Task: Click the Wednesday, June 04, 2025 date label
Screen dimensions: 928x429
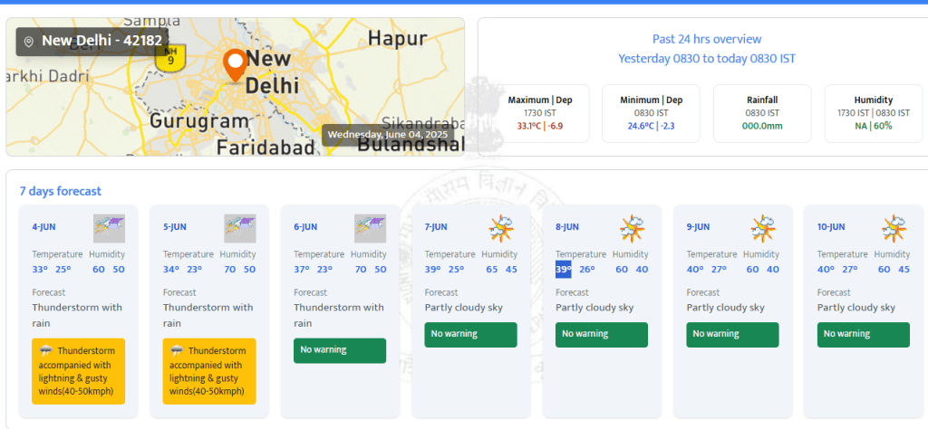Action: [388, 134]
